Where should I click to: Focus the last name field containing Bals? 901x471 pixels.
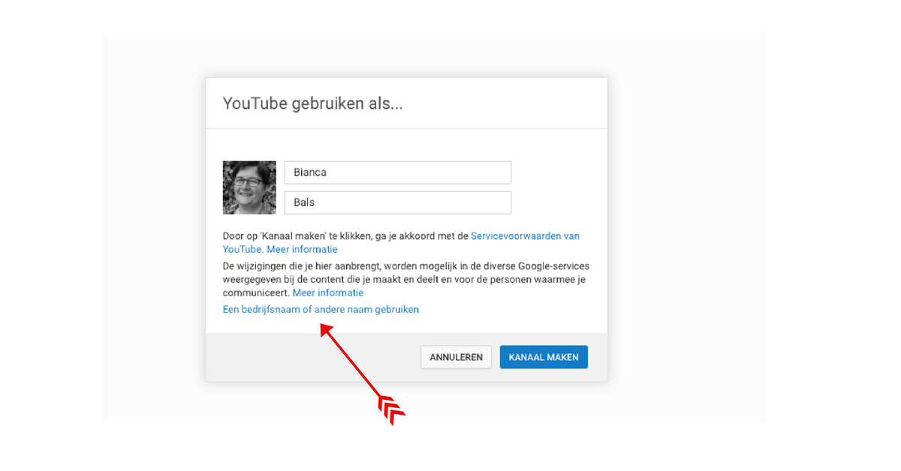(x=398, y=202)
